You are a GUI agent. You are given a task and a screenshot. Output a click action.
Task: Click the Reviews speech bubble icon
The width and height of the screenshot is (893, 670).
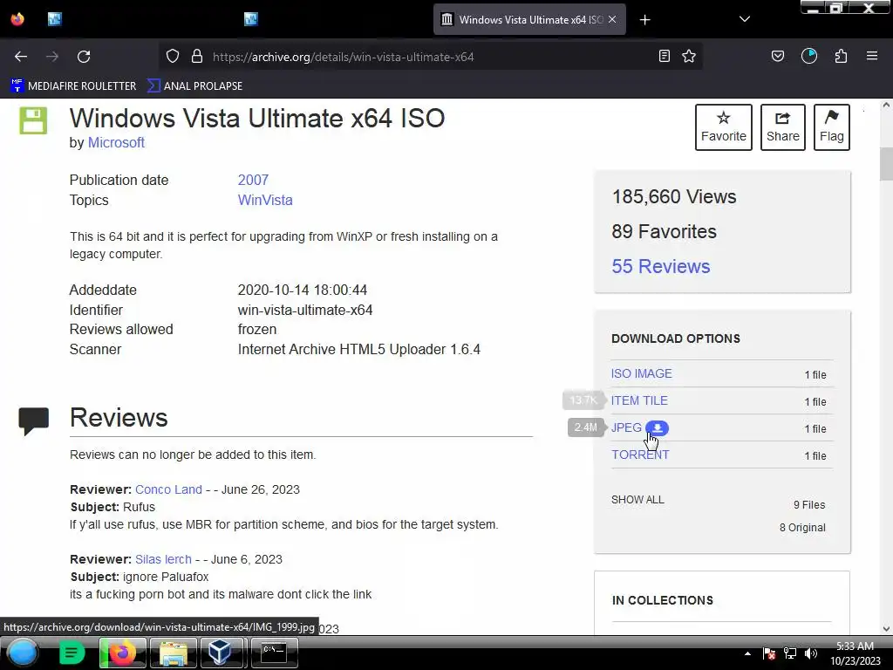pos(34,421)
